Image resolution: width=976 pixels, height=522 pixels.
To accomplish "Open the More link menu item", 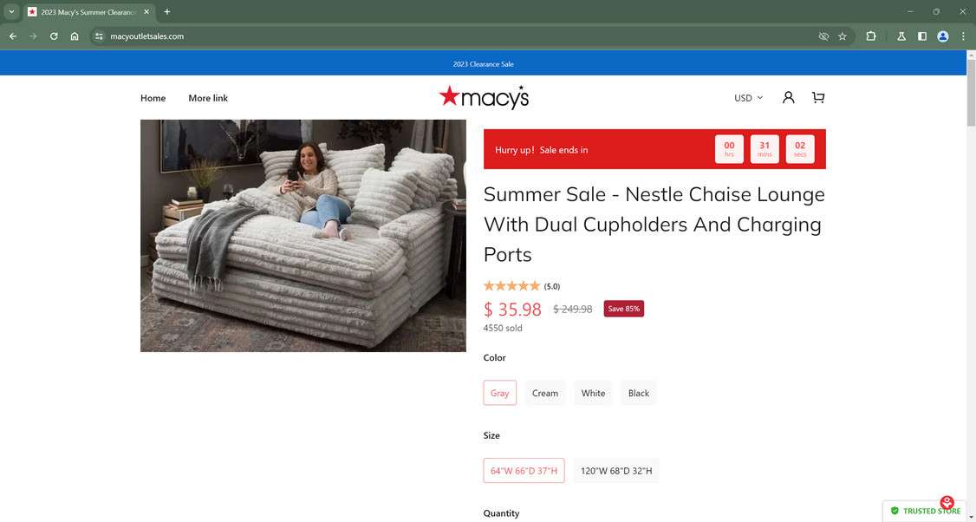I will pyautogui.click(x=208, y=98).
